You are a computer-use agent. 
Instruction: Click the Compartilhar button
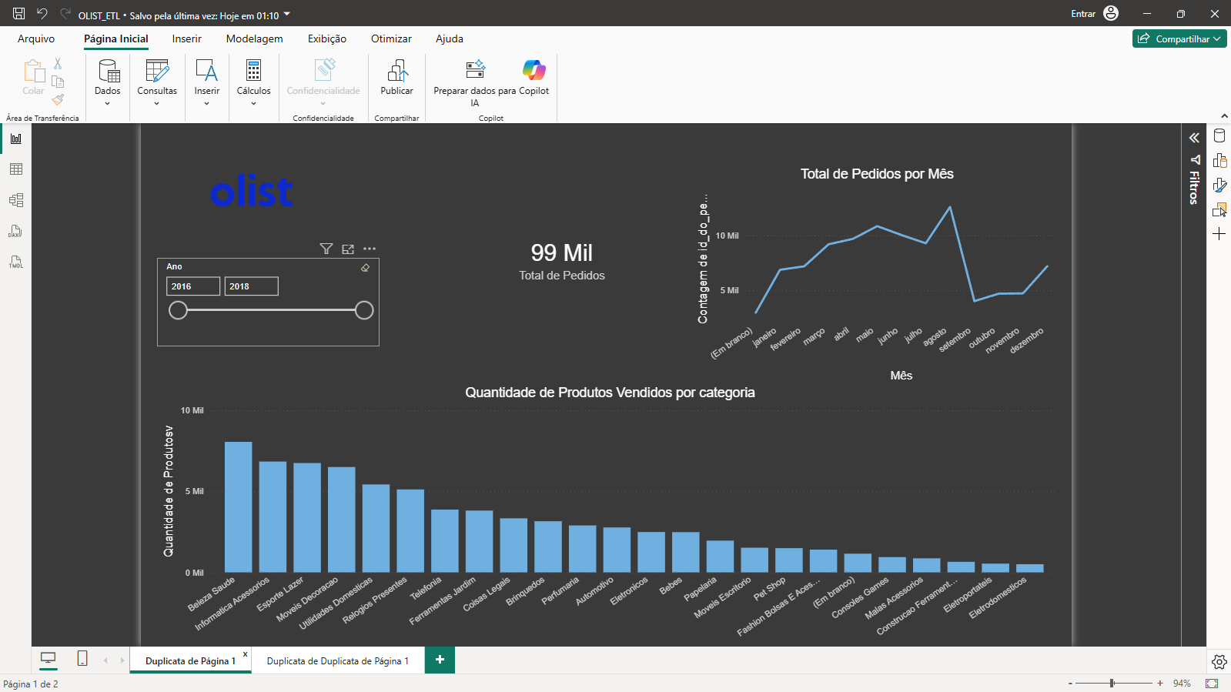tap(1179, 38)
